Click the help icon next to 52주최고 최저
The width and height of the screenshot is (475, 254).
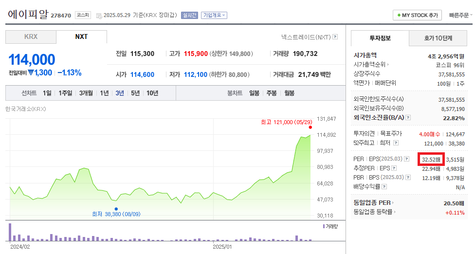(x=396, y=143)
